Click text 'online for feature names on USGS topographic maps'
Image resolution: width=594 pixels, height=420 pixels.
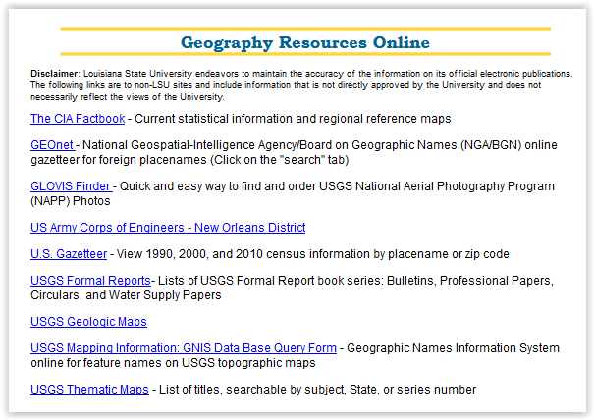point(173,363)
